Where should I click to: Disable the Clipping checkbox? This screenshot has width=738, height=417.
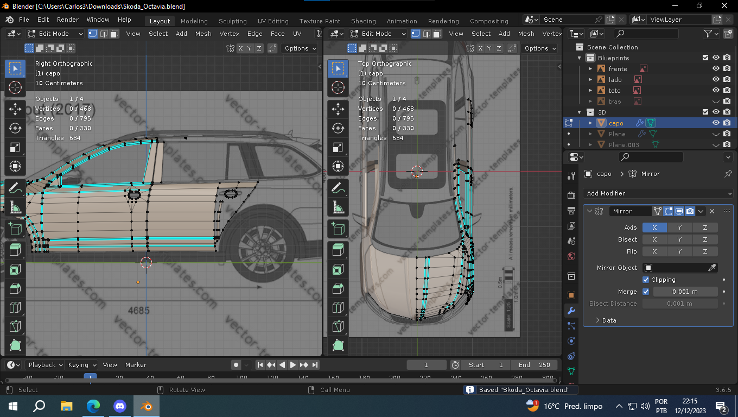coord(646,280)
